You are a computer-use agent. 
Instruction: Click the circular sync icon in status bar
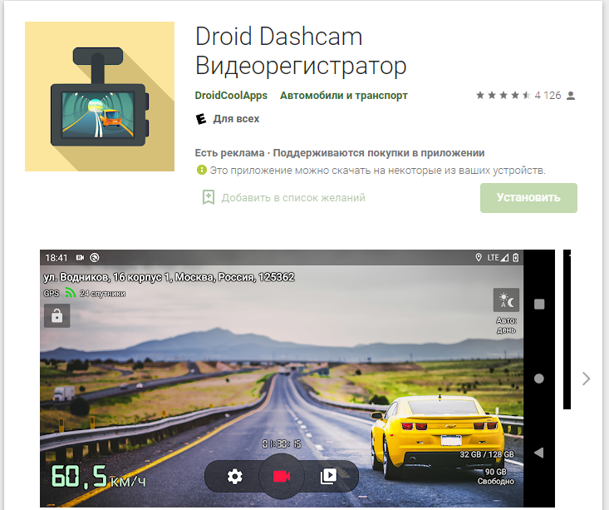click(x=95, y=258)
